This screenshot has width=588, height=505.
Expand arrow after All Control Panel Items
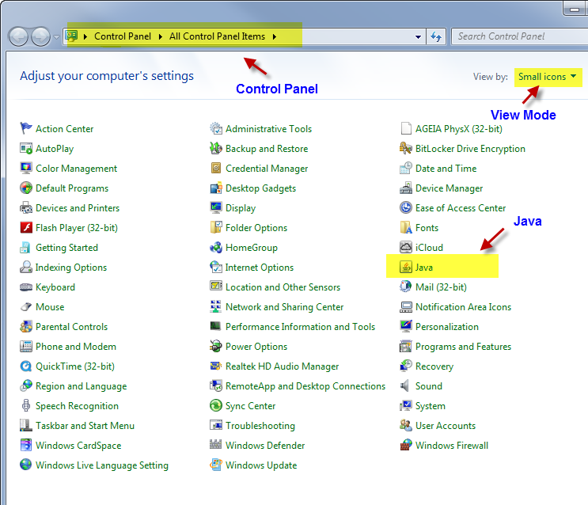pyautogui.click(x=275, y=36)
